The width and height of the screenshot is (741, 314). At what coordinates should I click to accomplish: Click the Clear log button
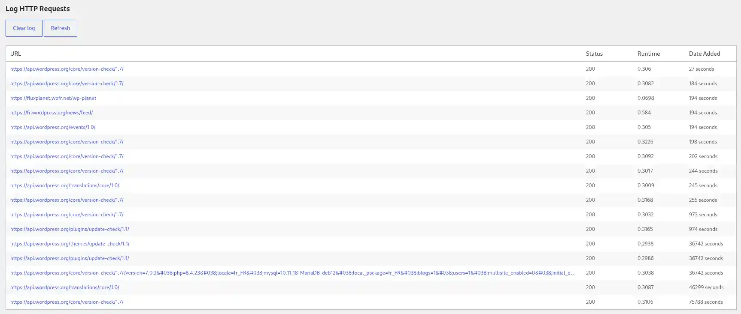coord(24,28)
